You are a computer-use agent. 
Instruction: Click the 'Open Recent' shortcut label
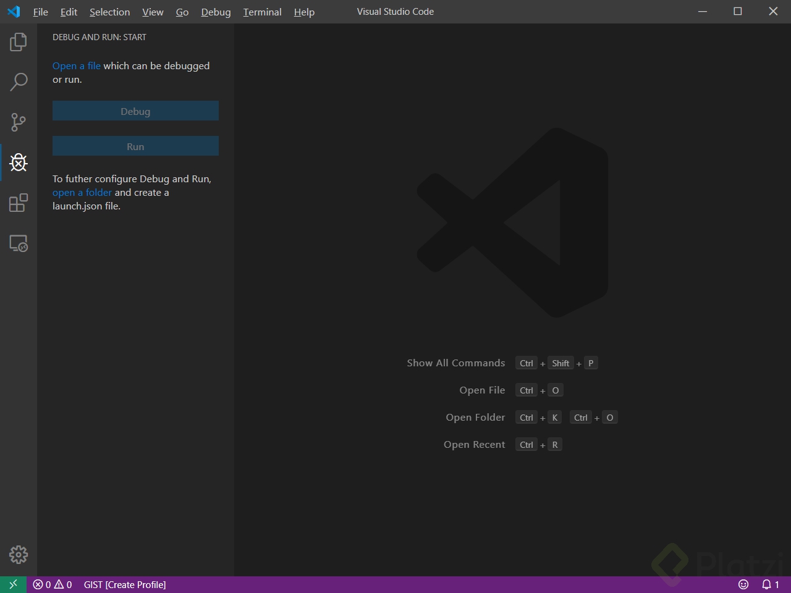(475, 445)
